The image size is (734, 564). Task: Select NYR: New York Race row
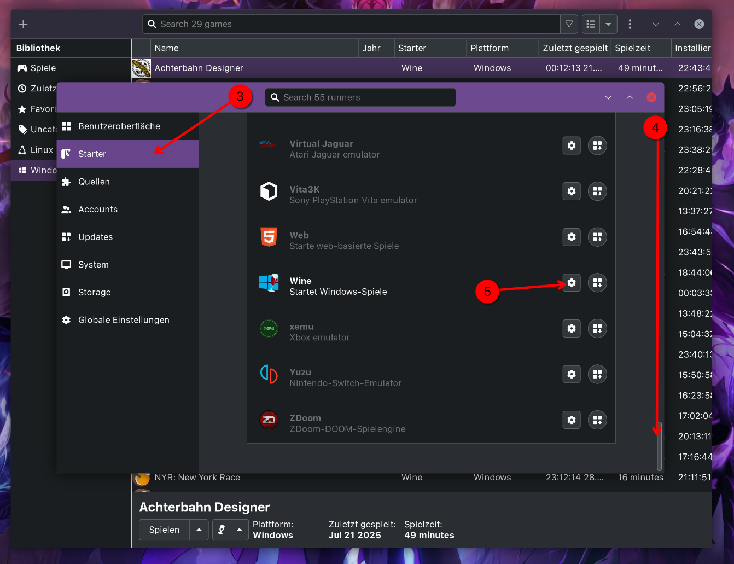(421, 478)
